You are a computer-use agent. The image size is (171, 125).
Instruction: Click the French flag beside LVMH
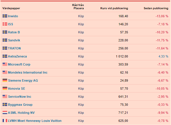[5, 121]
